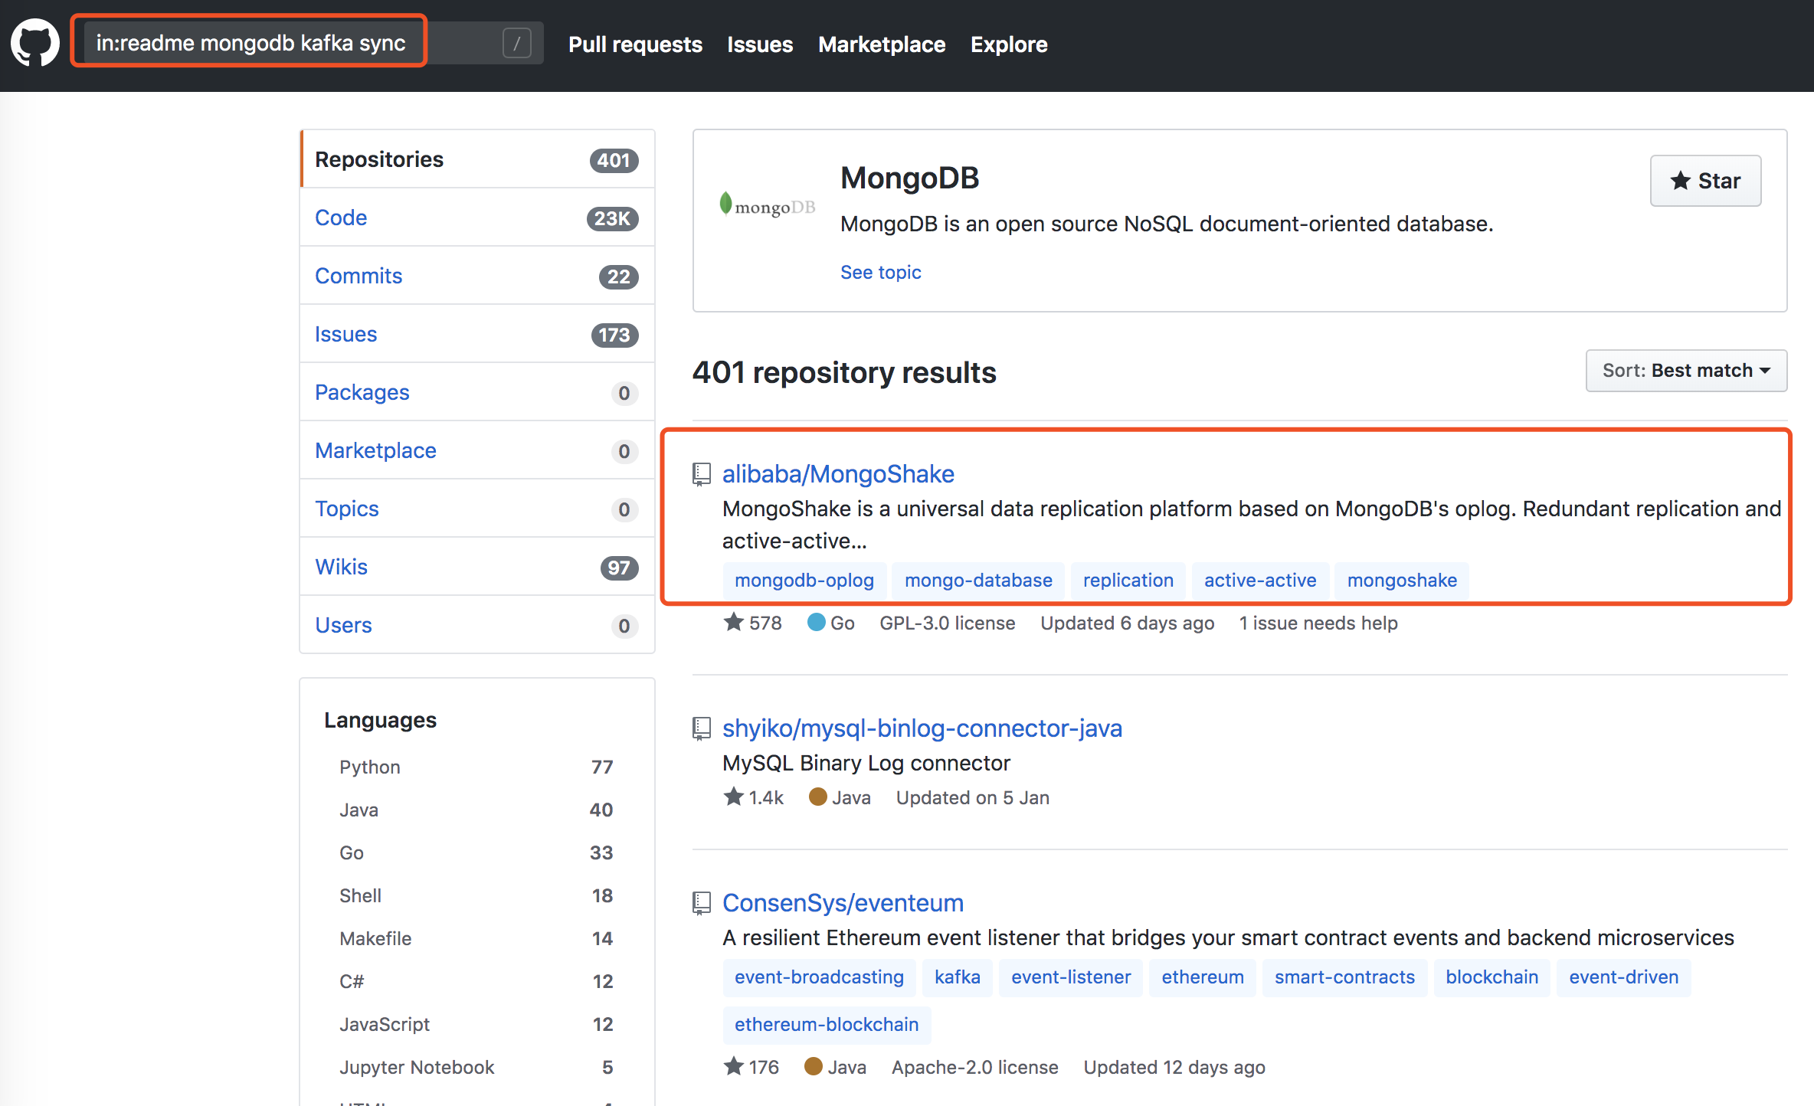Image resolution: width=1814 pixels, height=1106 pixels.
Task: Select Repositories results filter
Action: coord(477,159)
